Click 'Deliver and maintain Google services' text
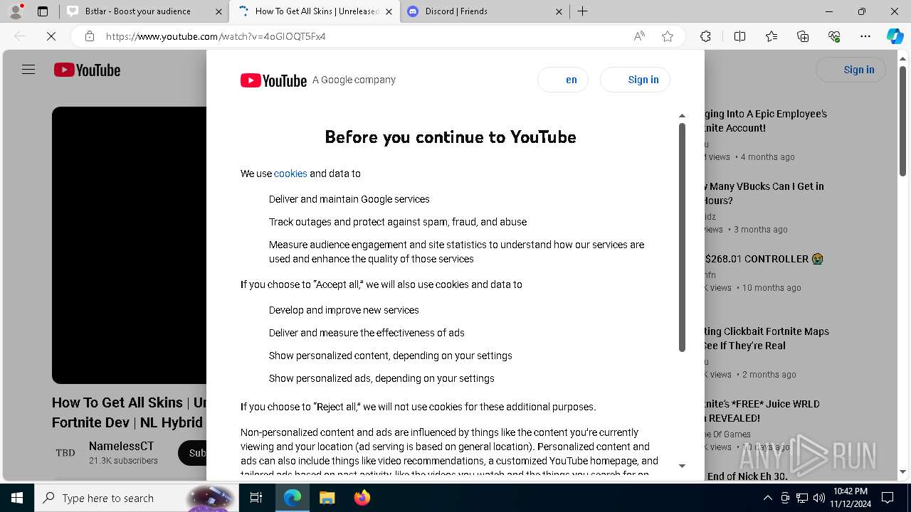The height and width of the screenshot is (512, 911). click(349, 199)
